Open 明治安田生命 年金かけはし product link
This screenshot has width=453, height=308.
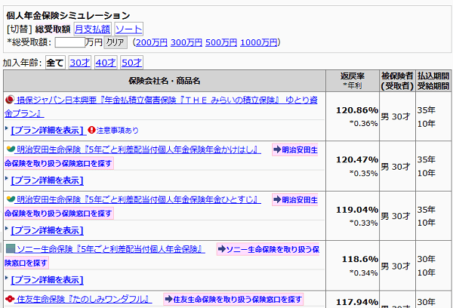tap(139, 149)
